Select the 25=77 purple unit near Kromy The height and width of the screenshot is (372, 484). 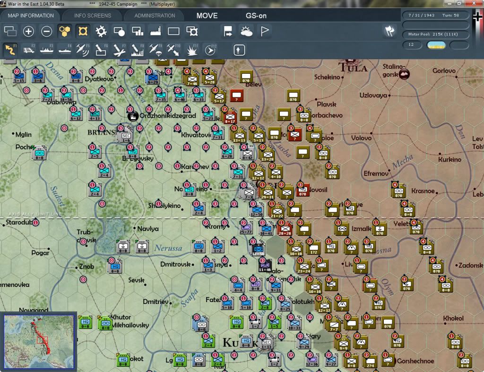pos(245,228)
